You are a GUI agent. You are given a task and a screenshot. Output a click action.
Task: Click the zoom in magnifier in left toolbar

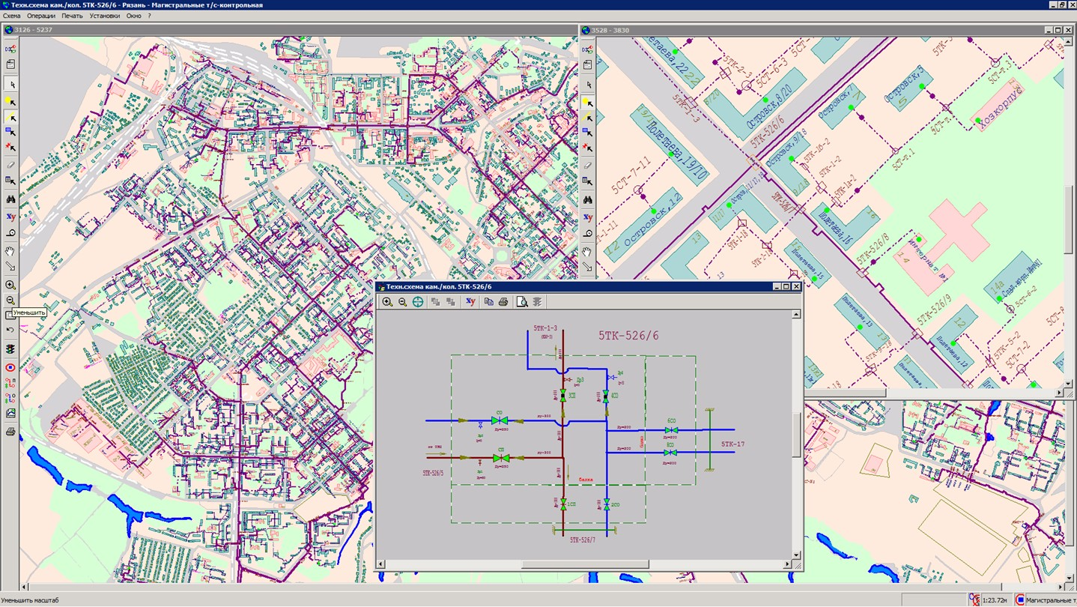[x=10, y=285]
